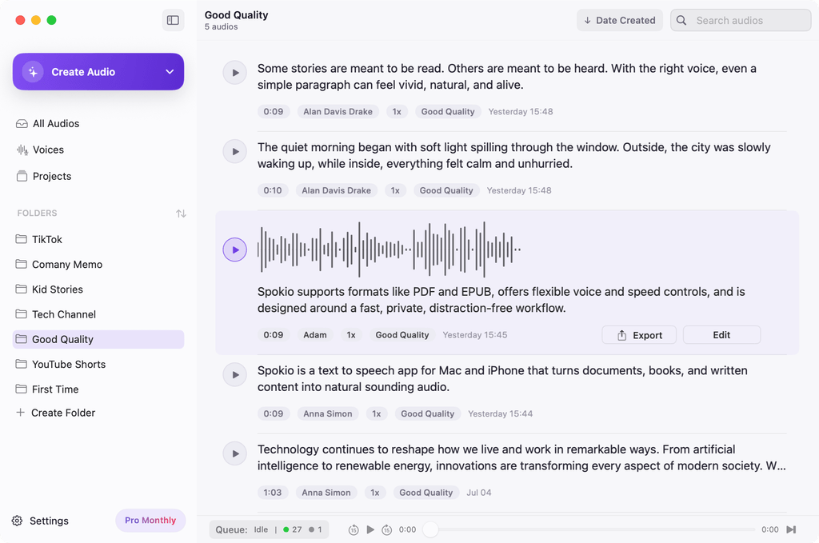Viewport: 819px width, 543px height.
Task: Click the rewind 15 seconds icon
Action: click(354, 530)
